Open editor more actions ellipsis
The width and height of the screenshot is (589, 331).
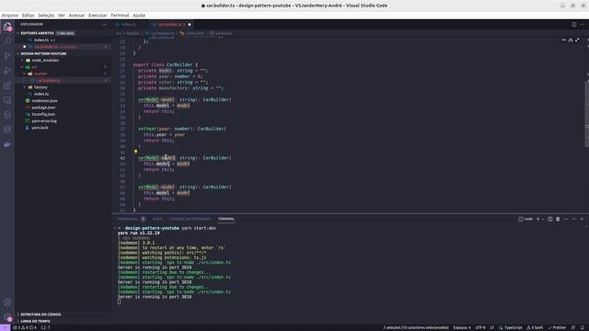click(582, 25)
